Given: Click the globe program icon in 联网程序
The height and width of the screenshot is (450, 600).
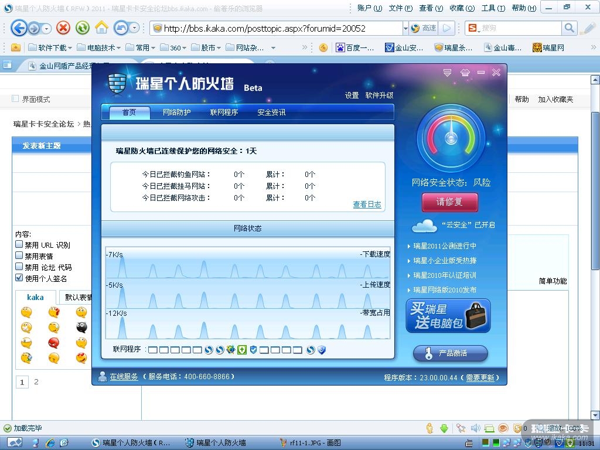Looking at the screenshot, I should click(x=230, y=349).
